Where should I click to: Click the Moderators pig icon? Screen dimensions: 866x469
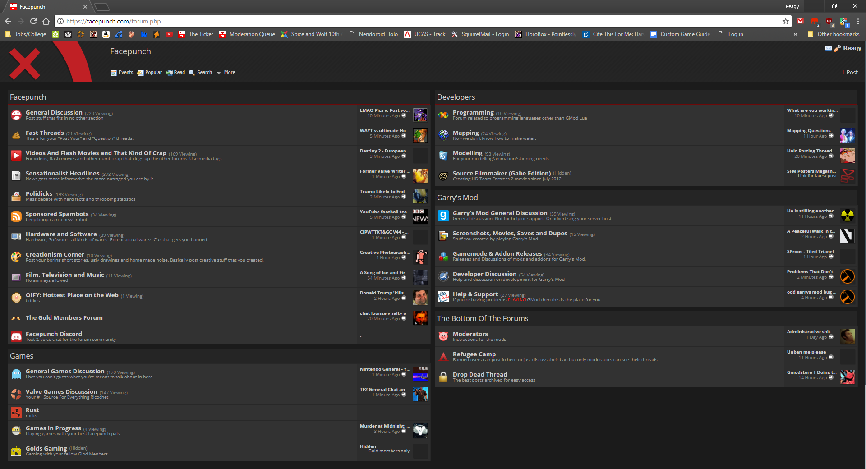pyautogui.click(x=443, y=336)
